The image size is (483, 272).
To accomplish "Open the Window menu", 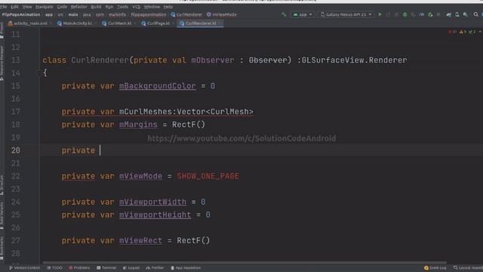I will pyautogui.click(x=152, y=7).
